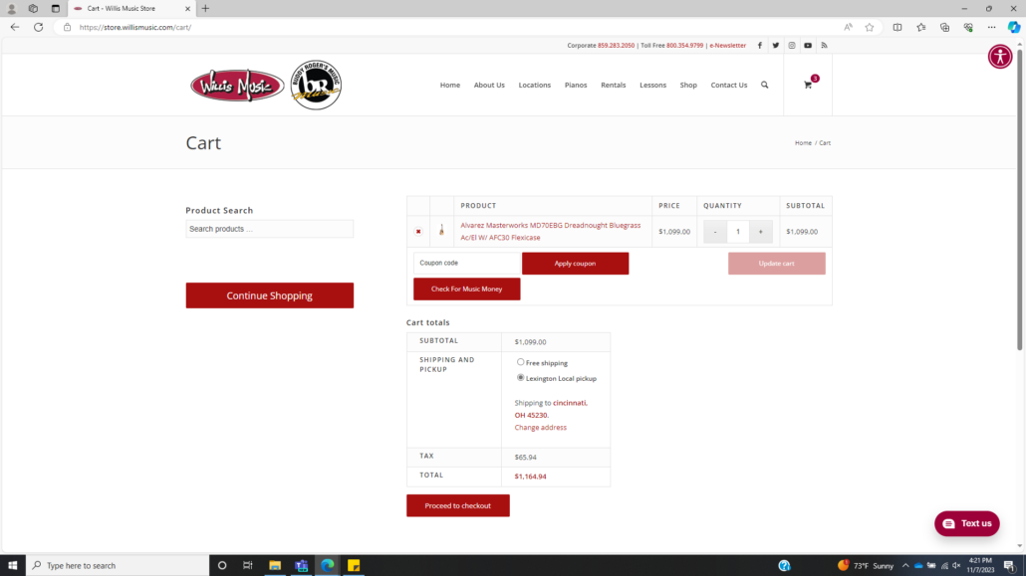
Task: Visit the Twitter social icon
Action: pos(775,46)
